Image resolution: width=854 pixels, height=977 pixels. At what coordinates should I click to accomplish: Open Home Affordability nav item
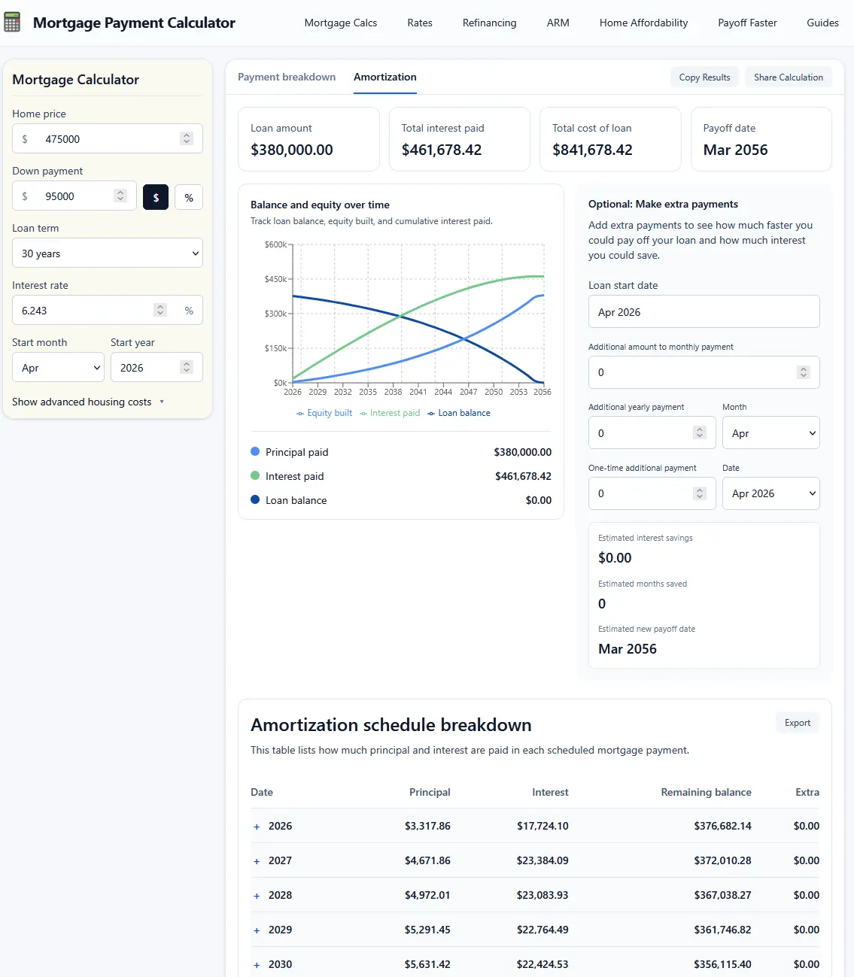(x=643, y=23)
